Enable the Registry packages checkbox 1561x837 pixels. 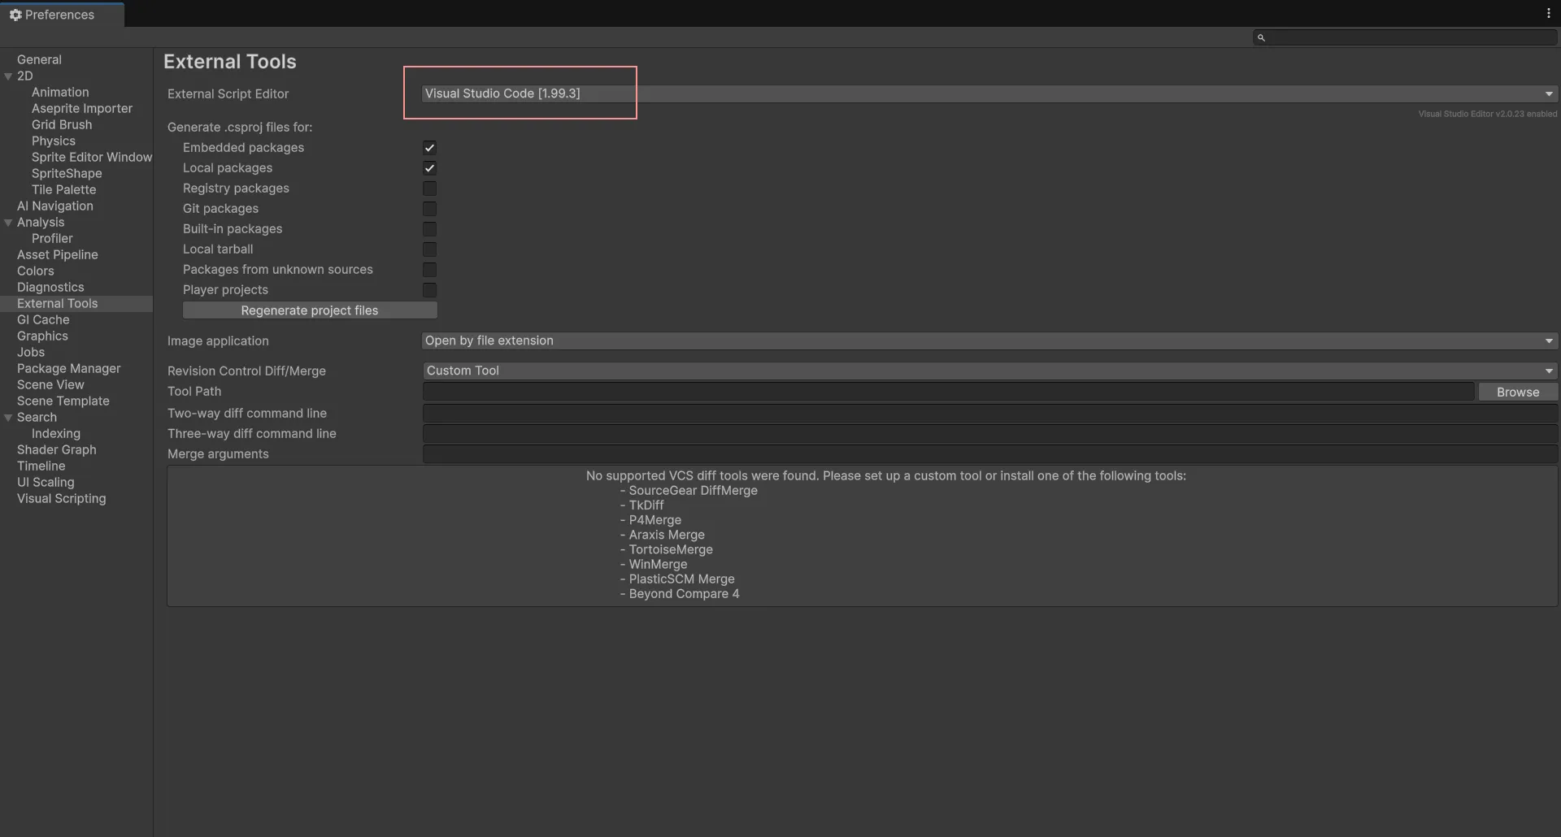click(x=429, y=189)
